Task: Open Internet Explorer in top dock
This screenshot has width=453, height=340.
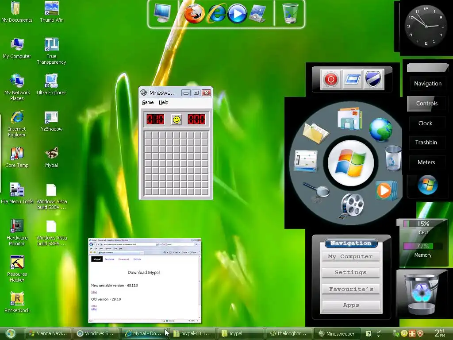Action: coord(217,13)
